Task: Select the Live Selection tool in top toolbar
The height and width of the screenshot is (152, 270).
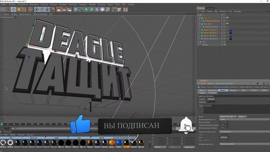Action: pyautogui.click(x=8, y=9)
